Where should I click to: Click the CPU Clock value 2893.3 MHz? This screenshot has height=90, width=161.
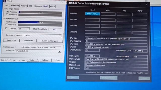[x=116, y=44]
